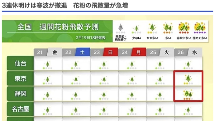This screenshot has height=121, width=215.
Task: Click 静岡 pollen icon for 21 金
Action: coord(47,96)
